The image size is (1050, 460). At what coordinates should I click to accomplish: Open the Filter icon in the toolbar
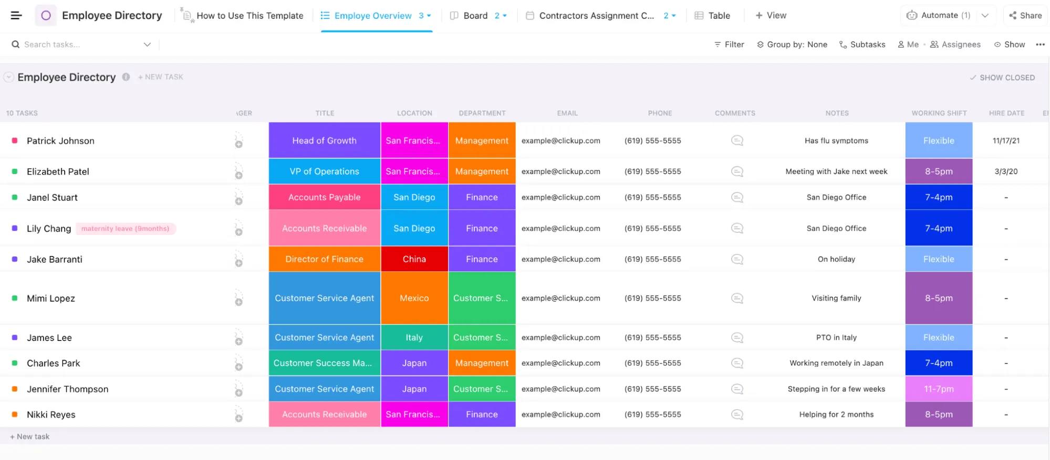coord(718,45)
